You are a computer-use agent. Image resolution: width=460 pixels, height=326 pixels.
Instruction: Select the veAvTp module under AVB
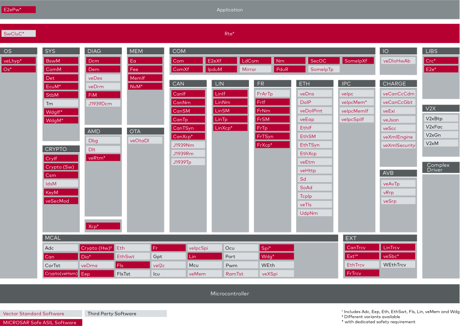(399, 184)
